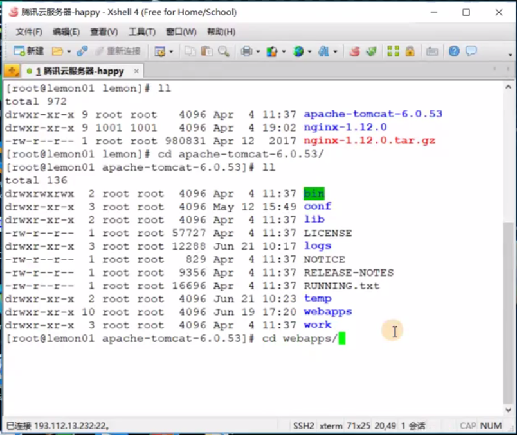The image size is (517, 435).
Task: Click nginx-1.12.0.tar.gz file name
Action: (369, 141)
